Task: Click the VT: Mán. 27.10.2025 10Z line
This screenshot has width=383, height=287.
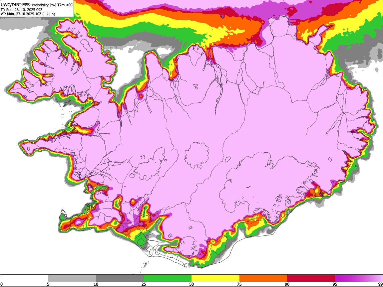Action: tap(28, 14)
